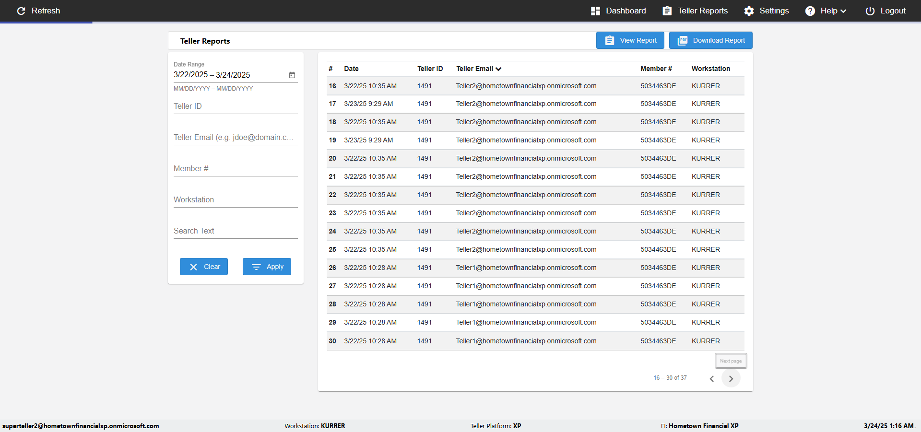921x432 pixels.
Task: Go to the next page arrow
Action: coord(731,378)
